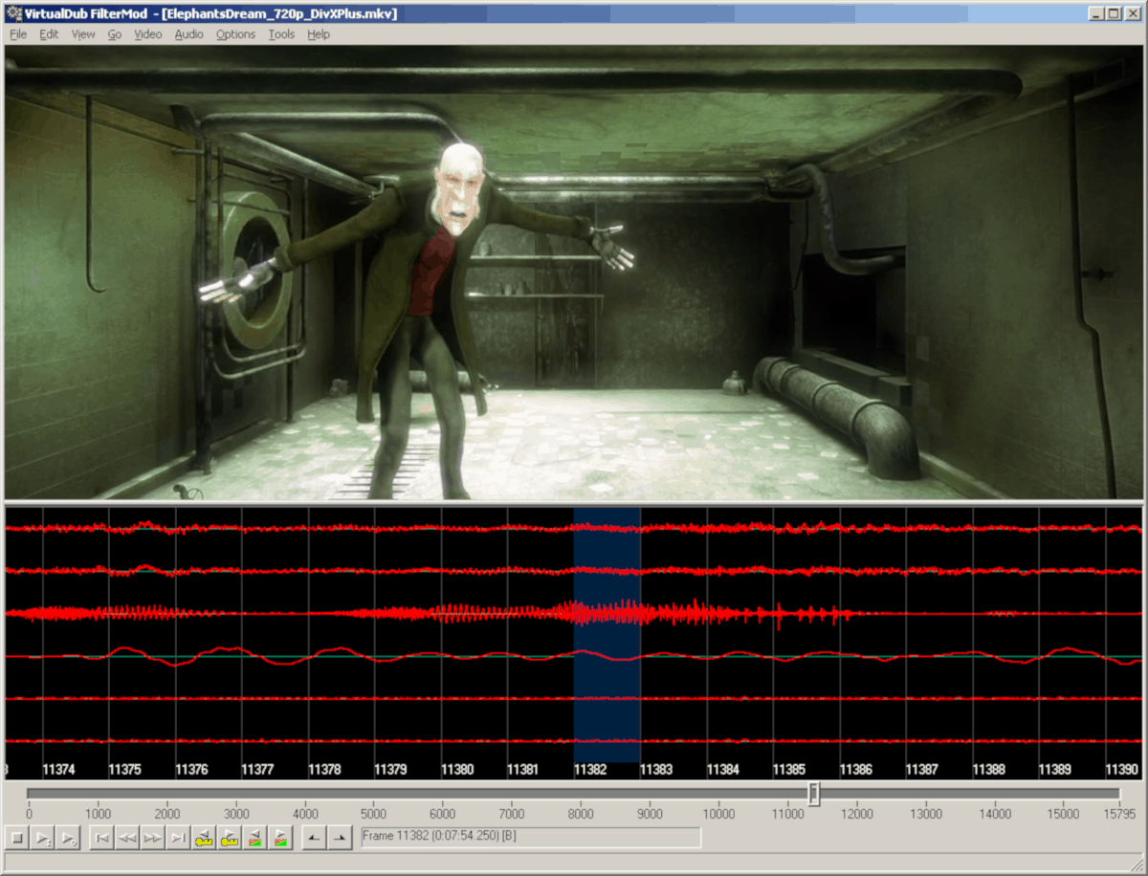Screen dimensions: 1148x876
Task: Open the Go menu
Action: [x=115, y=33]
